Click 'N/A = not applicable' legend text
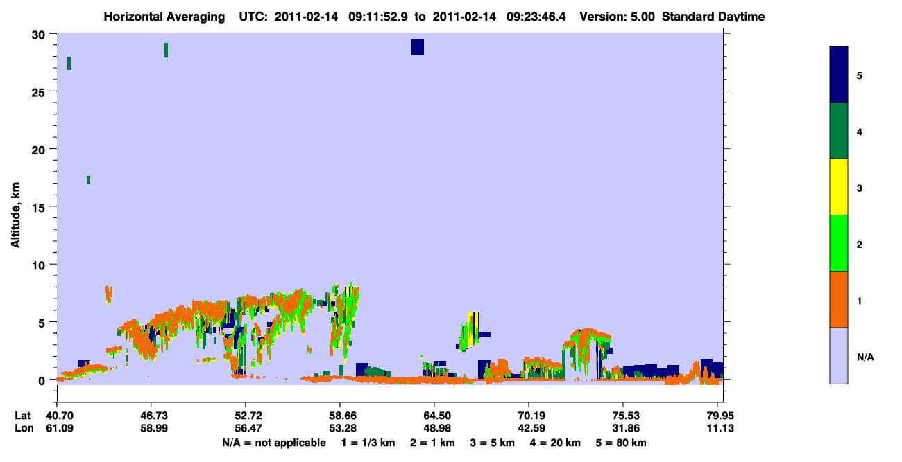The image size is (902, 462). point(273,443)
